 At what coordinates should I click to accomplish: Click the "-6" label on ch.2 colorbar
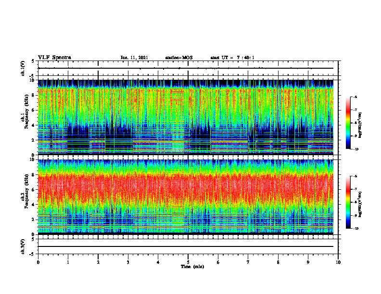pyautogui.click(x=355, y=176)
